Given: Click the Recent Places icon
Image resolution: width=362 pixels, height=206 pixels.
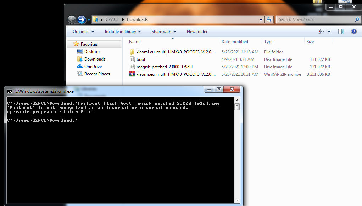Looking at the screenshot, I should coord(80,74).
